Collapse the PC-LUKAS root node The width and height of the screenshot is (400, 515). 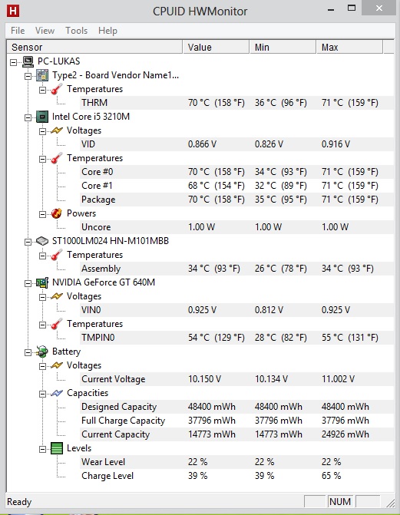click(13, 62)
